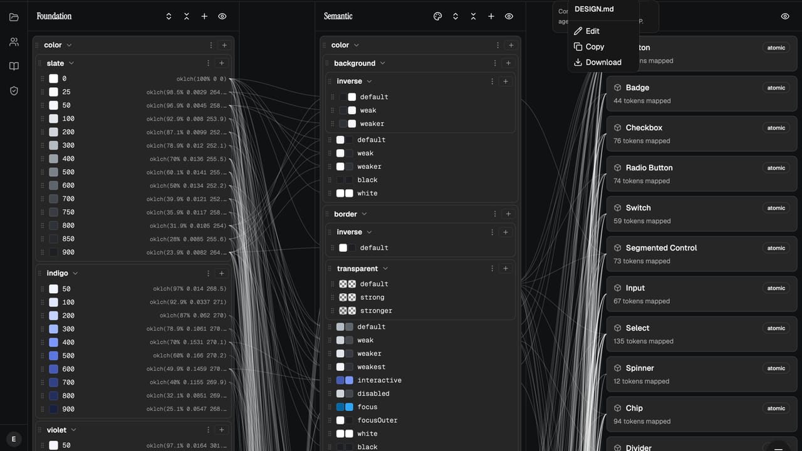The width and height of the screenshot is (802, 451).
Task: Open more options for transparent group
Action: 492,269
